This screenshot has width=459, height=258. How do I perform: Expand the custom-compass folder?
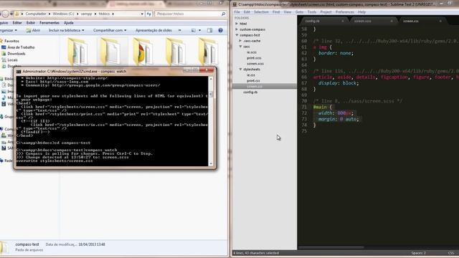point(237,29)
